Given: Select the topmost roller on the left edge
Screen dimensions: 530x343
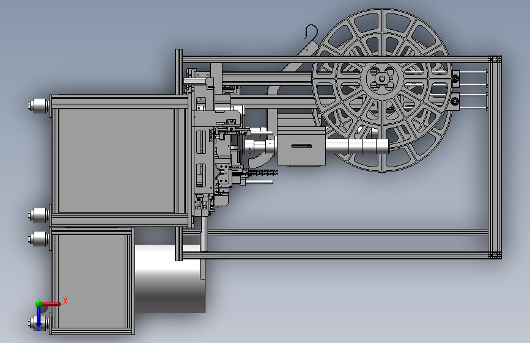Looking at the screenshot, I should (x=39, y=106).
